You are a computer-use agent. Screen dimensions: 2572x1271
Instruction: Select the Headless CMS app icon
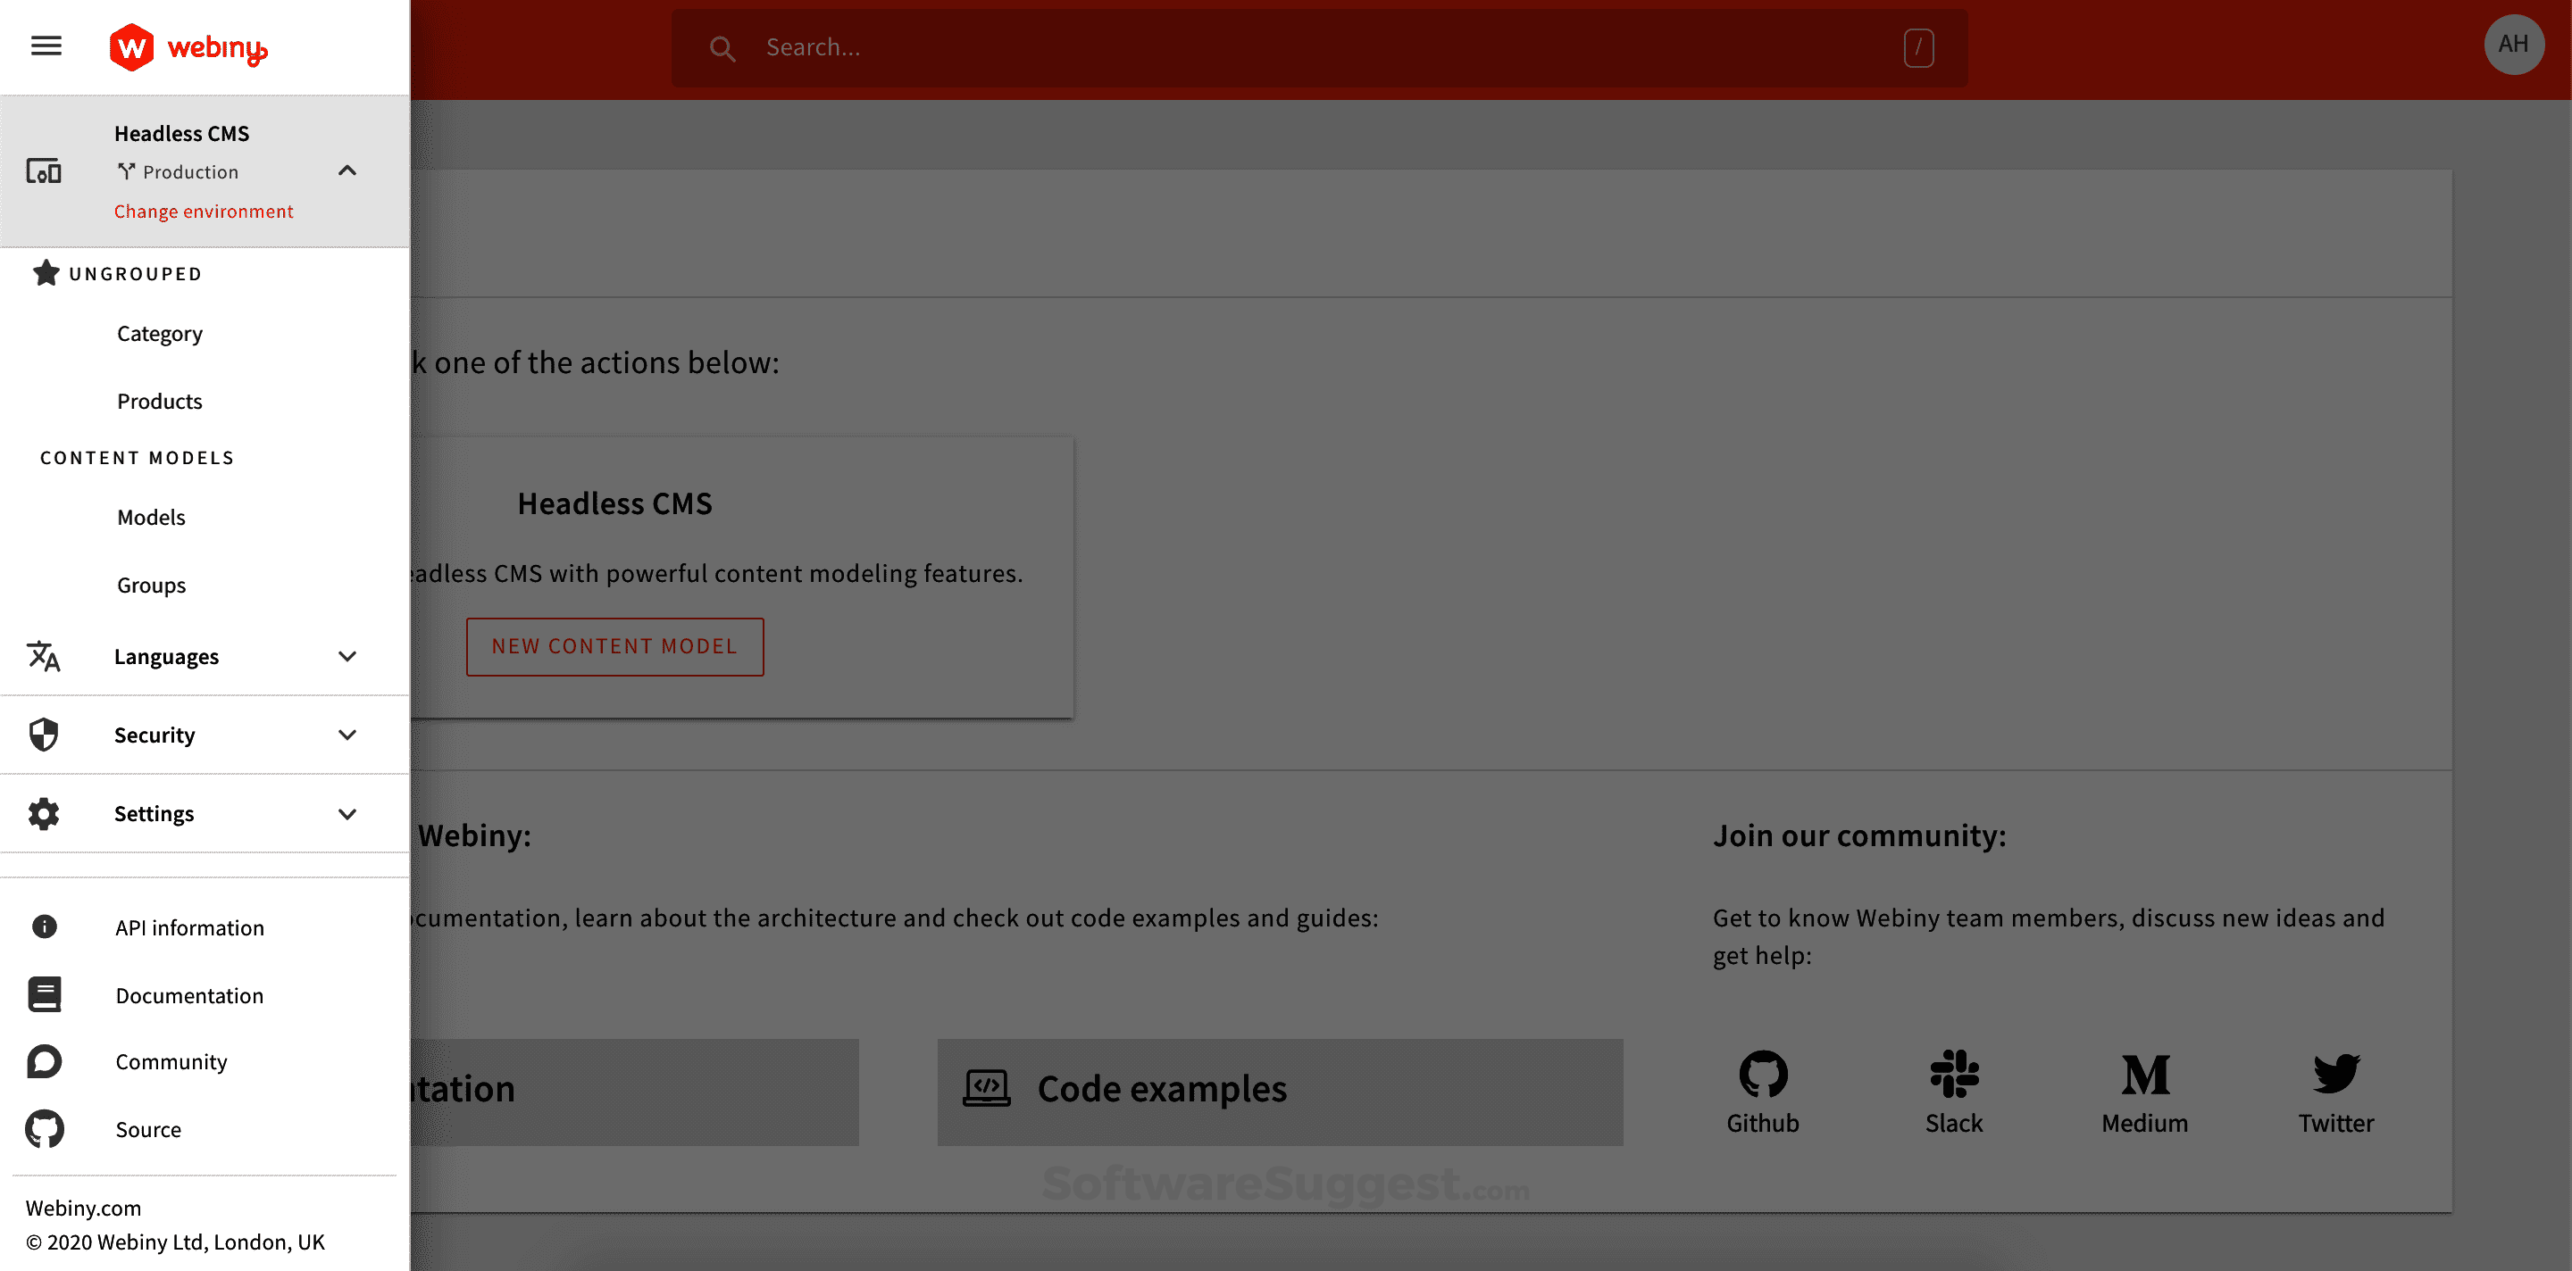point(45,170)
